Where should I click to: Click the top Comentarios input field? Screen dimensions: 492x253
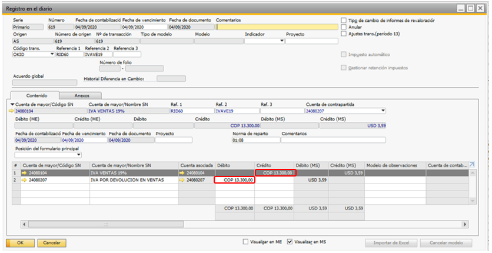pyautogui.click(x=275, y=27)
